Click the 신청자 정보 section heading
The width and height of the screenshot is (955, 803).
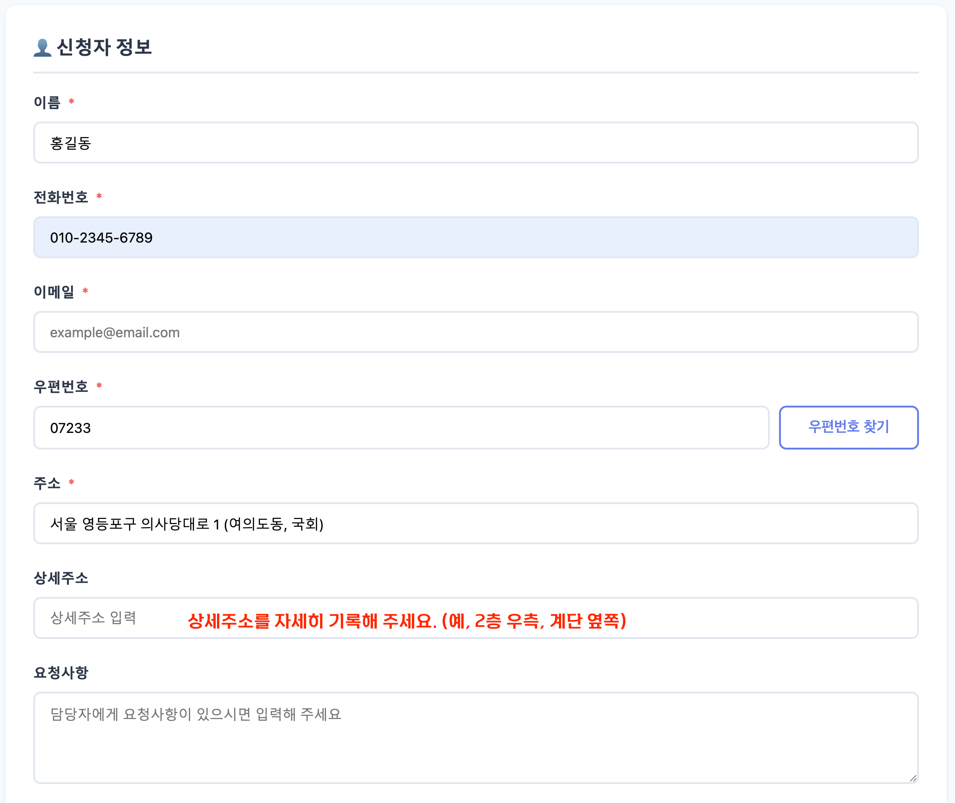(x=104, y=47)
